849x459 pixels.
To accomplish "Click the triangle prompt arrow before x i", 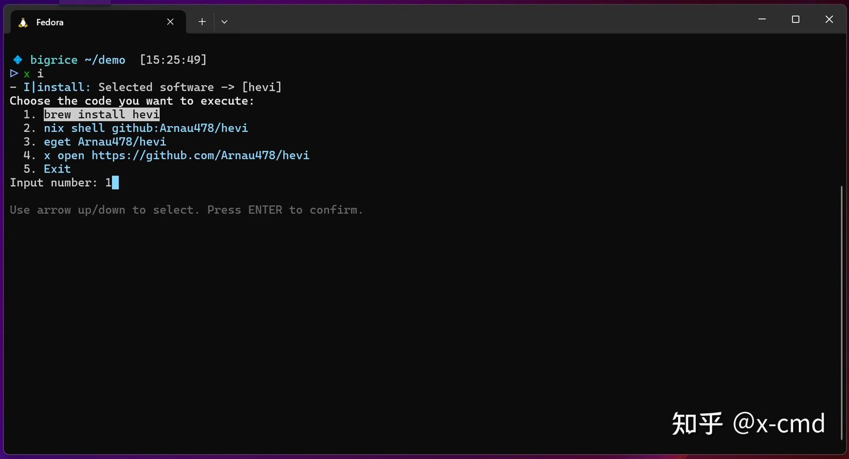I will pos(14,73).
